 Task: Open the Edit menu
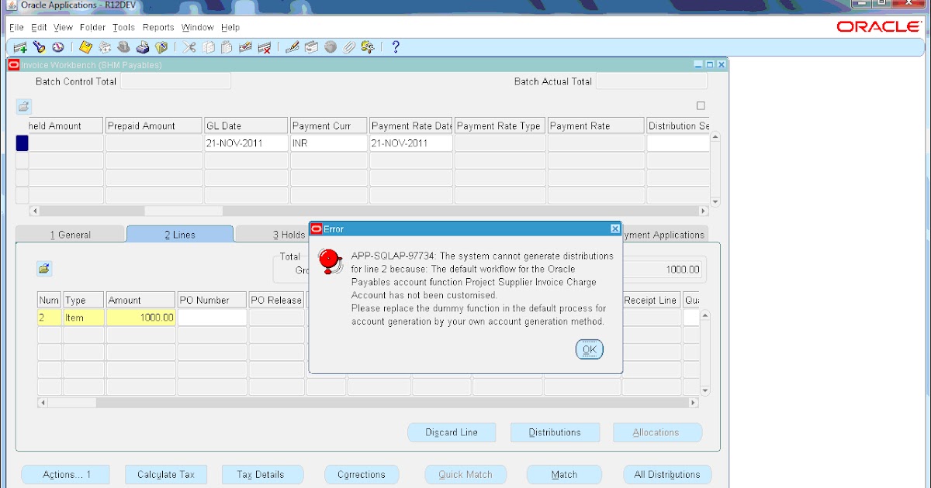(39, 27)
